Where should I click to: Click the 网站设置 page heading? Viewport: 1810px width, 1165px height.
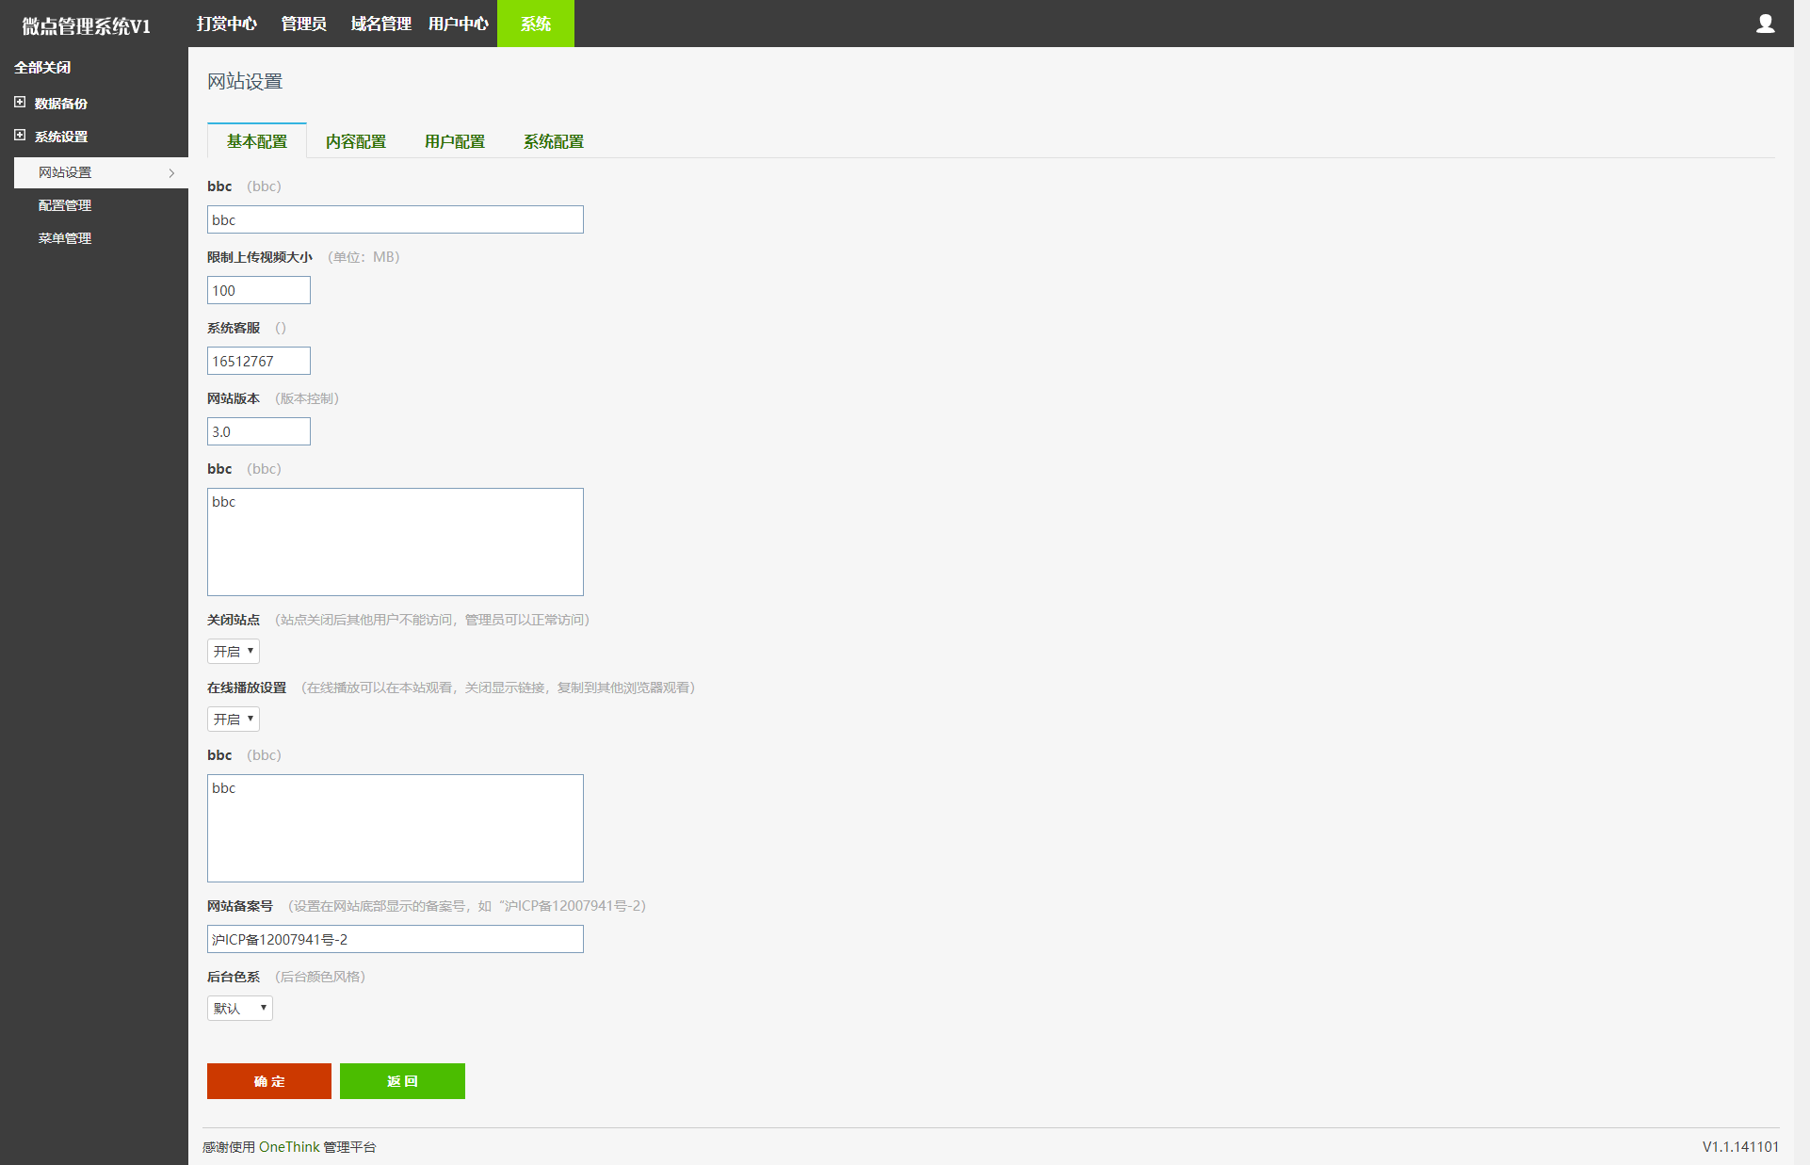245,81
